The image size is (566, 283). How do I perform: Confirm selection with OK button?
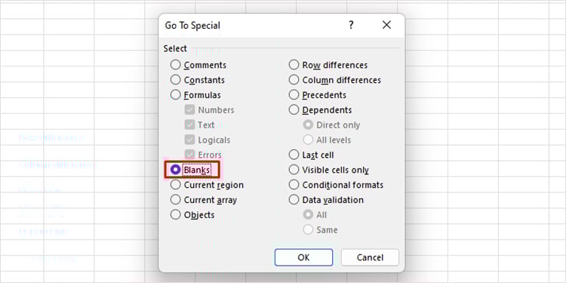click(x=303, y=257)
